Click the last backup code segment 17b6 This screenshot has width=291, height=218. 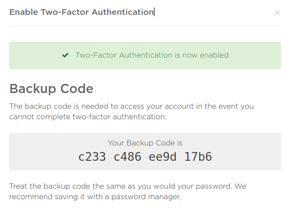pos(198,156)
